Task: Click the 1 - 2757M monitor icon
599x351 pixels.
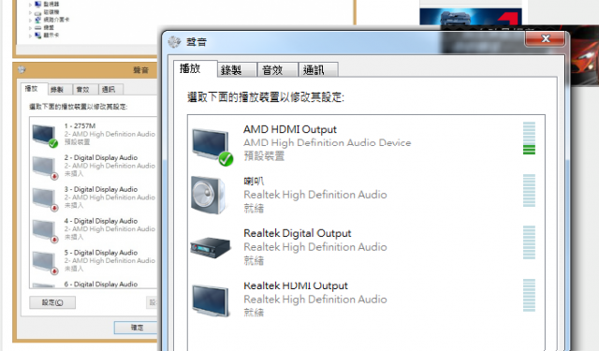Action: [x=45, y=136]
